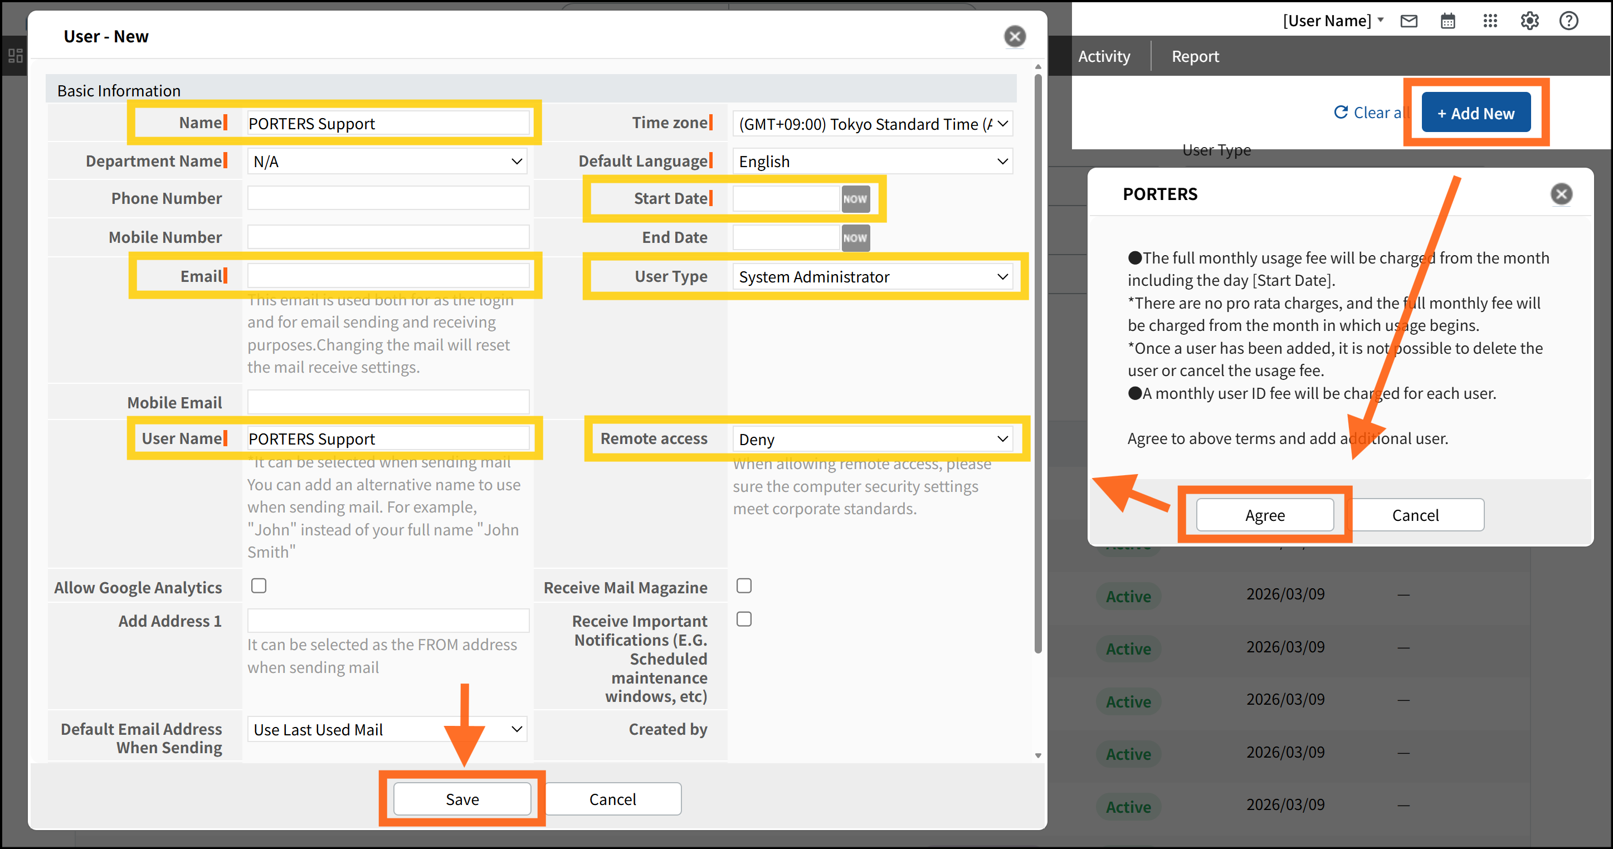
Task: Click the scrollbar up arrow in dialog
Action: [x=1037, y=66]
